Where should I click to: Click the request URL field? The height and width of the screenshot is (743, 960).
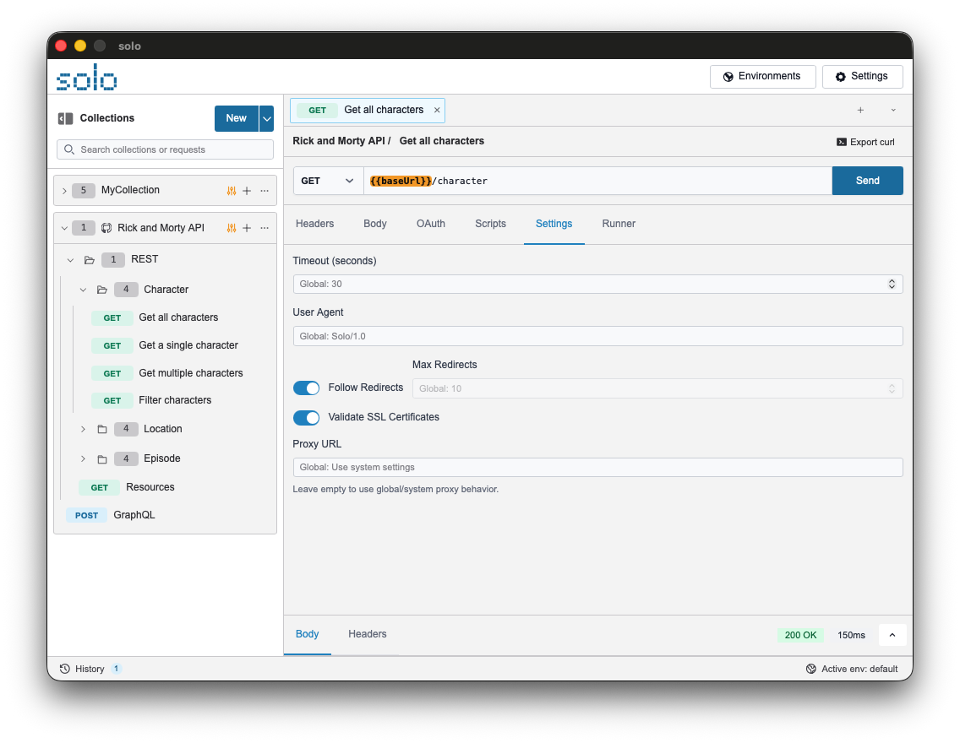597,181
